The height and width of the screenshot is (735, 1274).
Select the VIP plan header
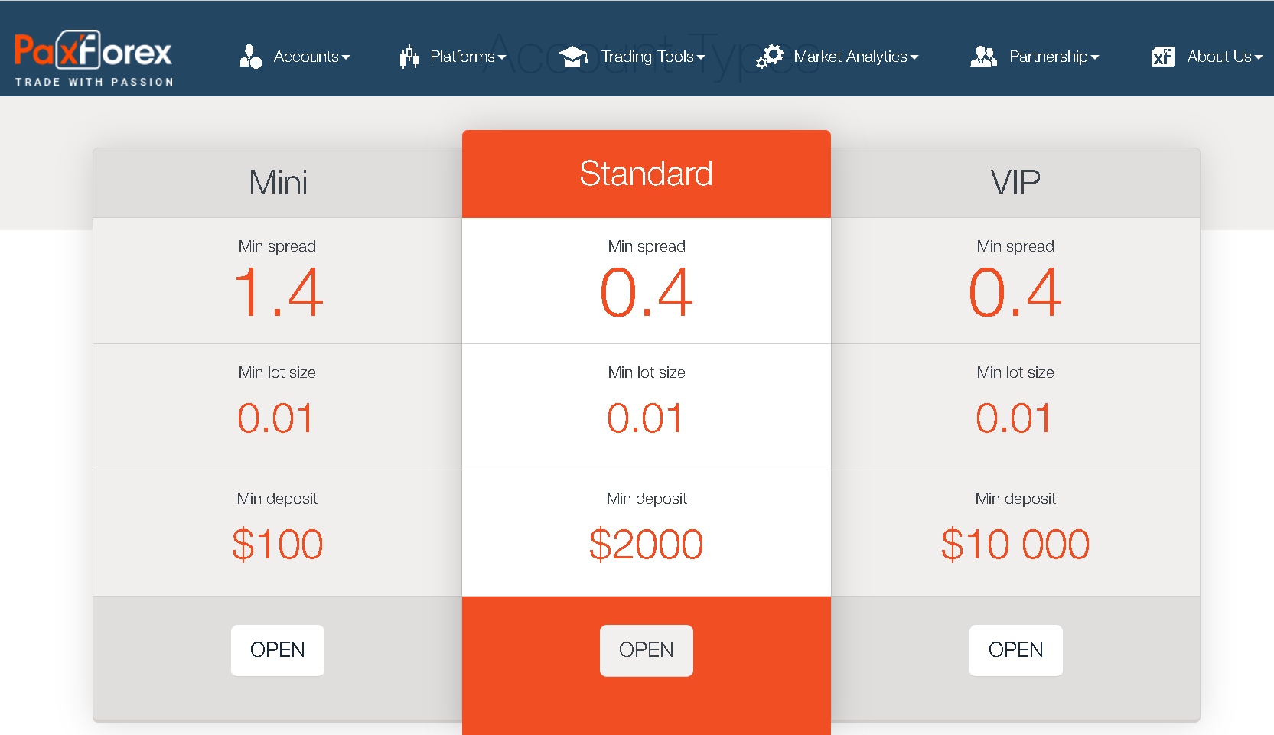(x=1015, y=183)
